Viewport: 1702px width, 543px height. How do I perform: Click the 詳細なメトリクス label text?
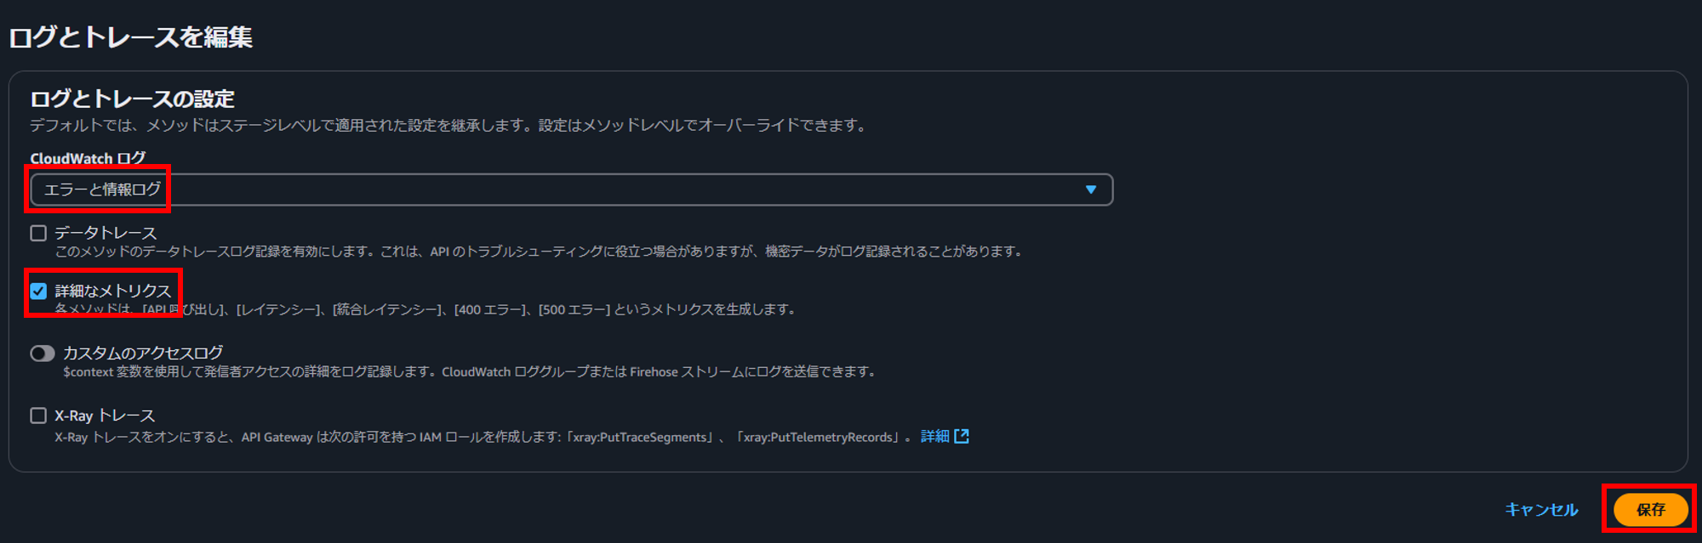point(113,291)
